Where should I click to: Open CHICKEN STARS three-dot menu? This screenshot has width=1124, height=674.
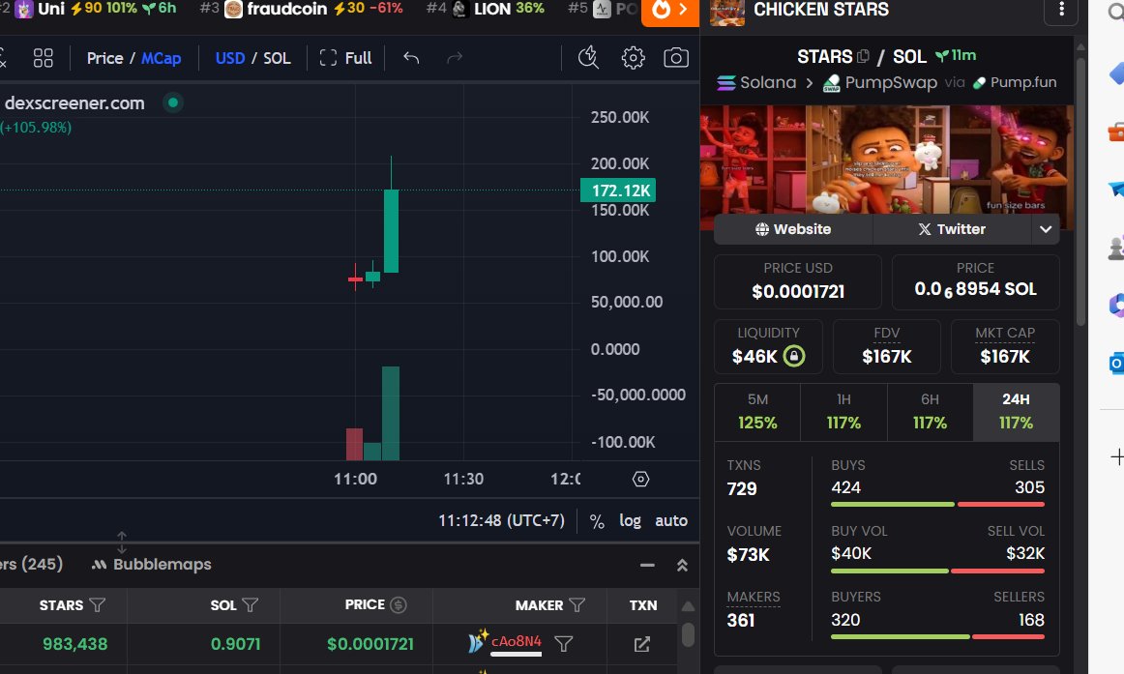coord(1062,10)
